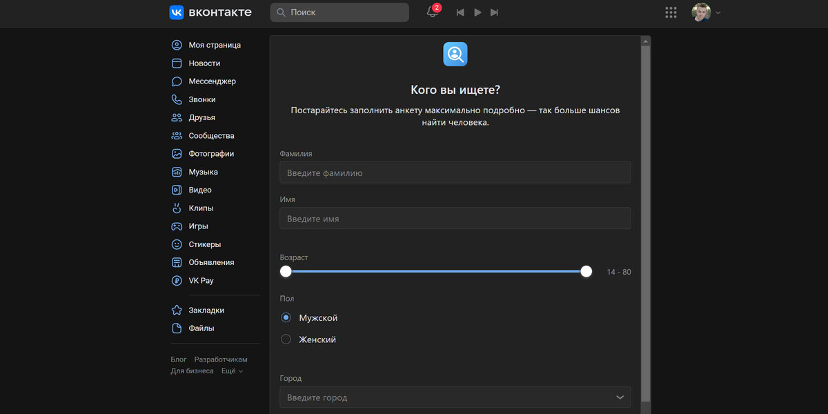Click the Моя страница sidebar icon
Viewport: 828px width, 414px height.
177,45
